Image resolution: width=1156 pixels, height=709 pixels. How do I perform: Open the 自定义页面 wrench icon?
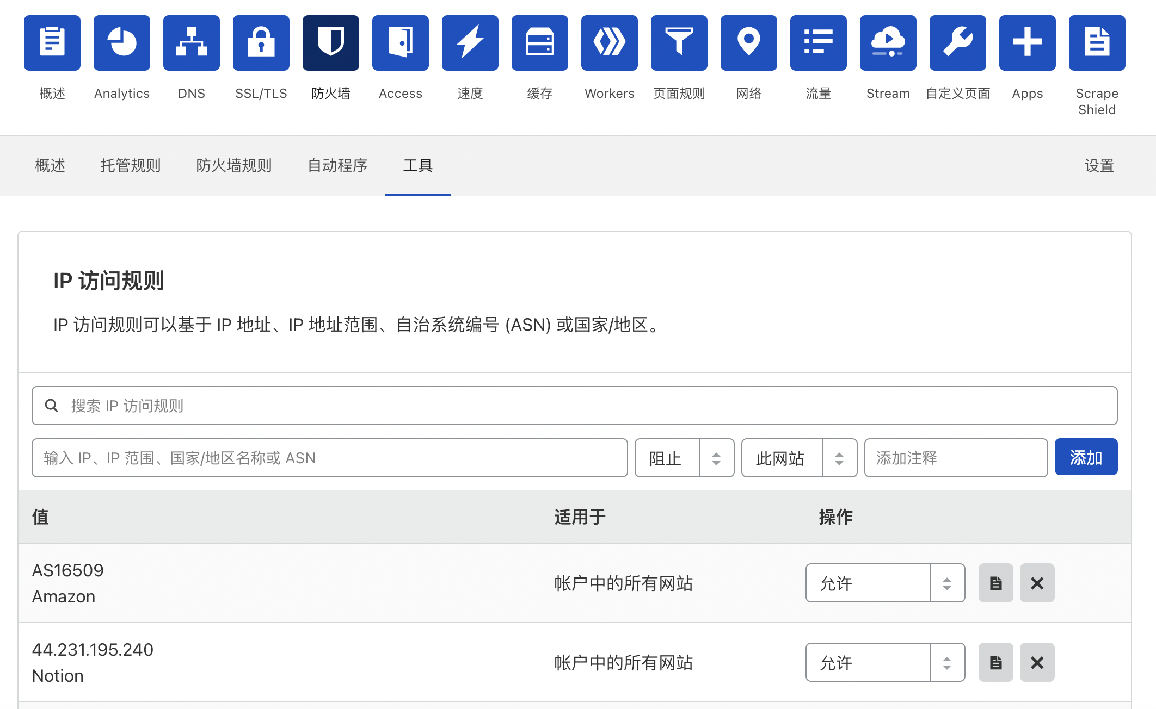pos(958,43)
